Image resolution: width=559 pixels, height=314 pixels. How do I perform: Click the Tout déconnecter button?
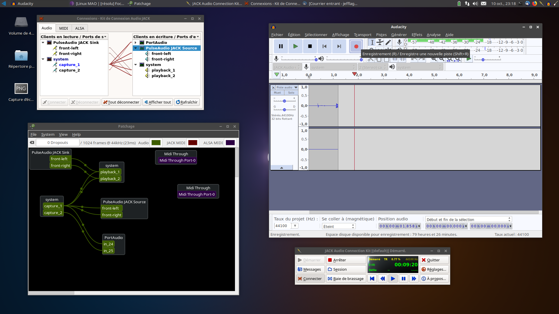tap(121, 102)
